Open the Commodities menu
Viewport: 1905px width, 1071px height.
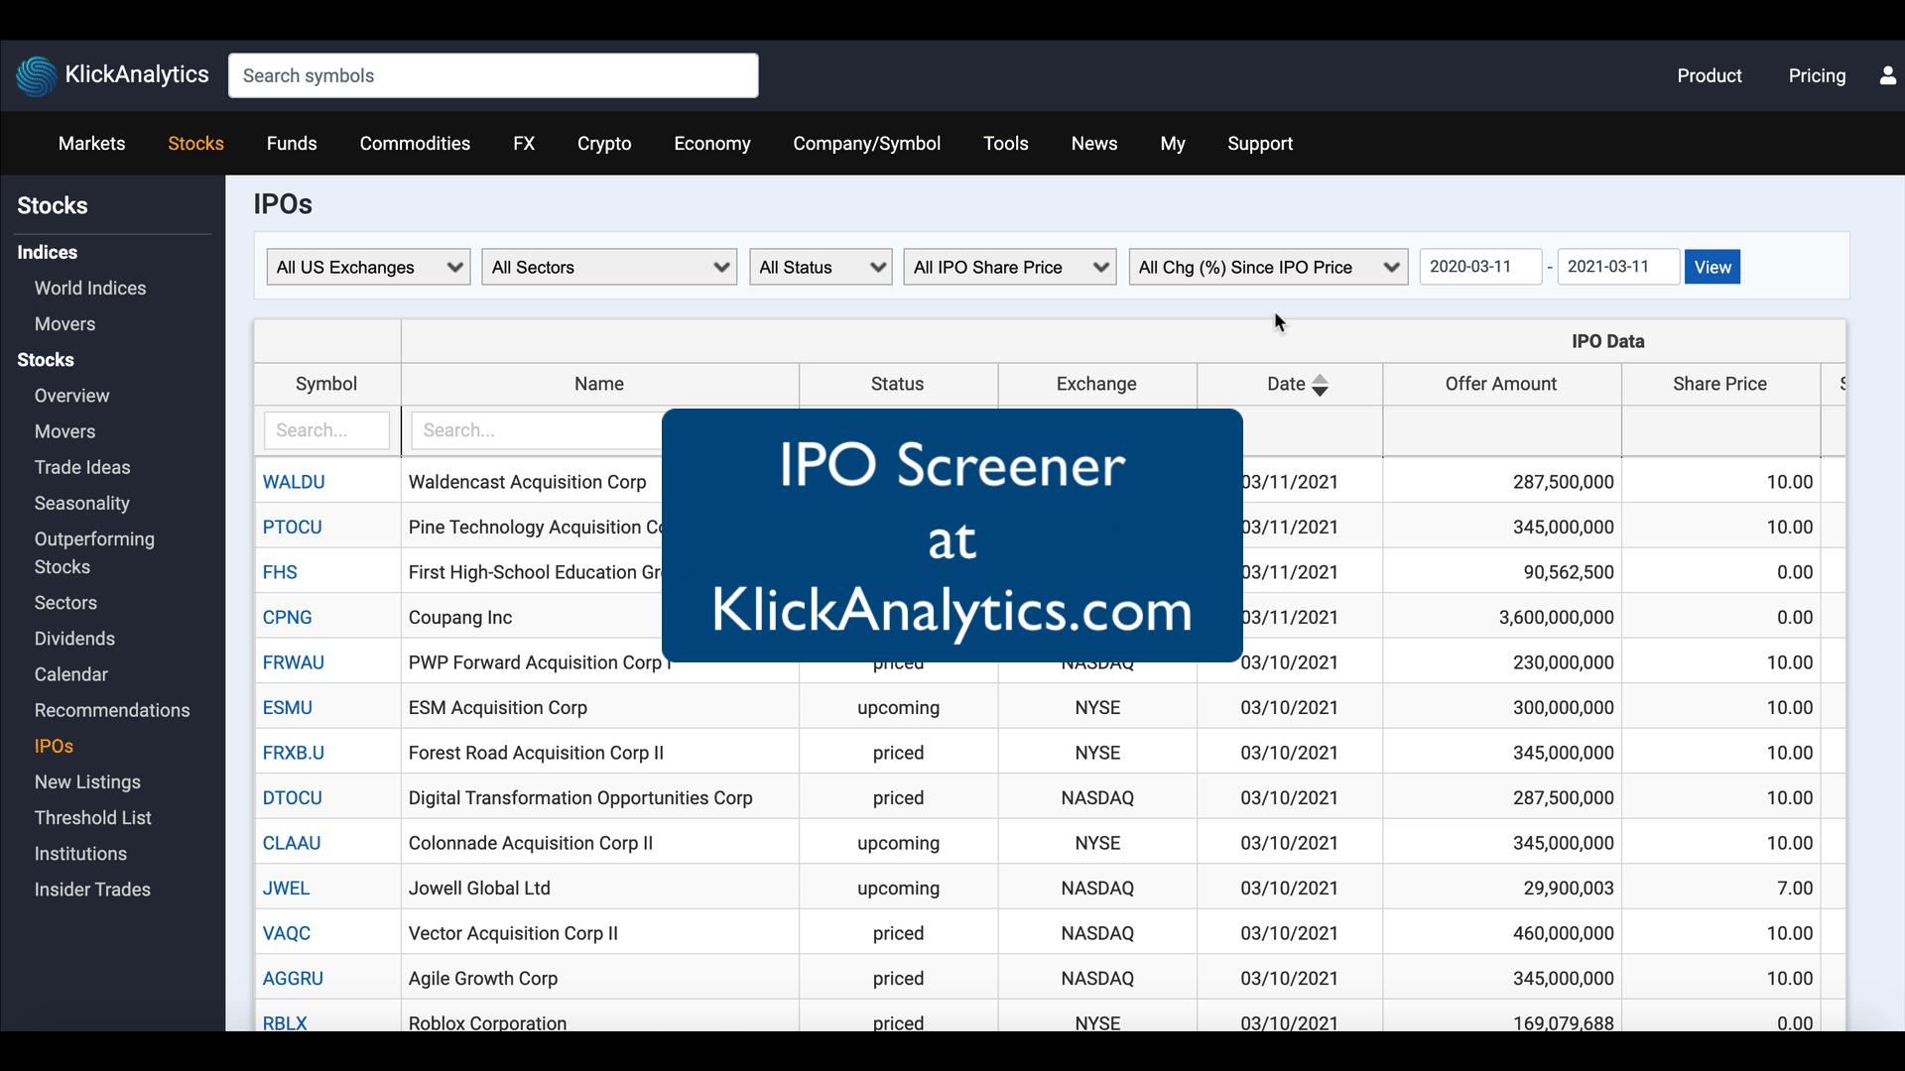click(415, 144)
